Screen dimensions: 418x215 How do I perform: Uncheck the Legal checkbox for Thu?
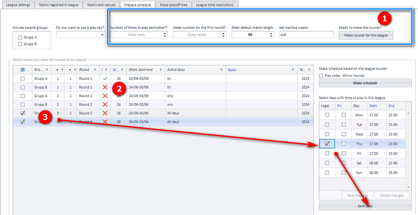327,143
